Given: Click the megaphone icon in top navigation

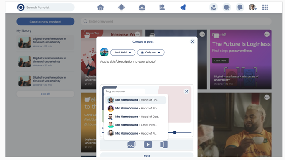Looking at the screenshot, I should [x=183, y=8].
